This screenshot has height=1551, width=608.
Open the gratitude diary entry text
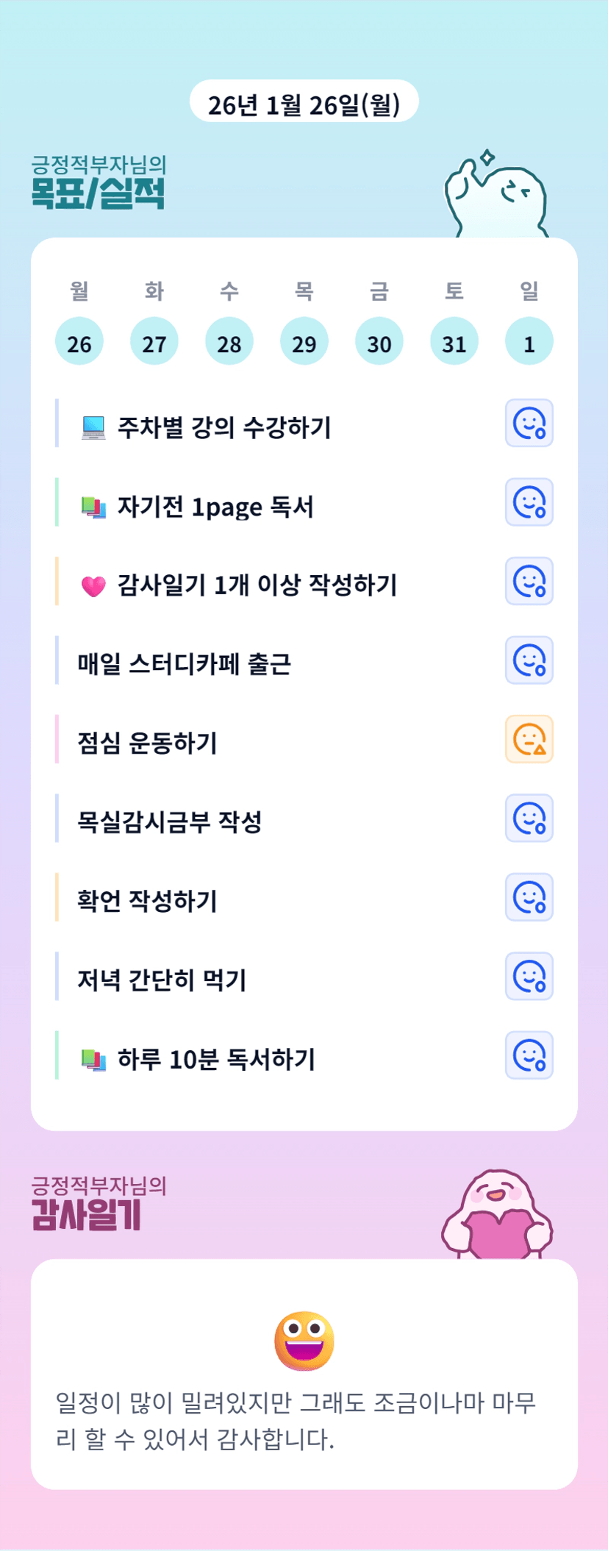[x=296, y=1420]
